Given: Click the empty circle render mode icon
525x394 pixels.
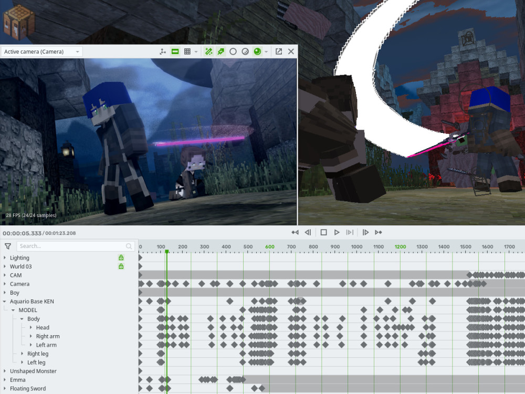Looking at the screenshot, I should (233, 51).
